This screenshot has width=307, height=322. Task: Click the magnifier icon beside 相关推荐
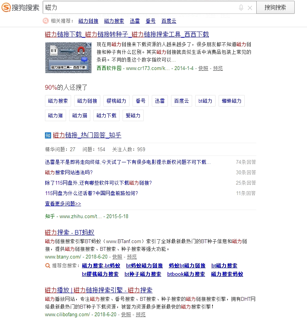tap(45, 21)
